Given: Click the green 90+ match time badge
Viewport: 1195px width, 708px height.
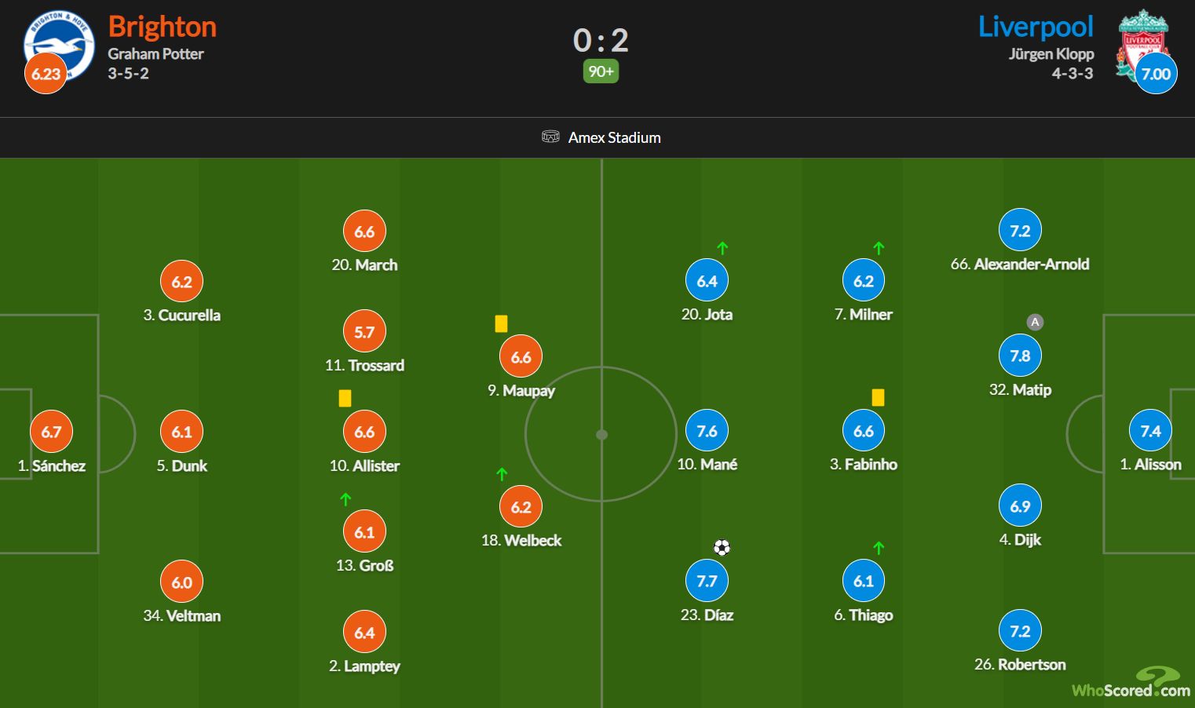Looking at the screenshot, I should (x=601, y=71).
